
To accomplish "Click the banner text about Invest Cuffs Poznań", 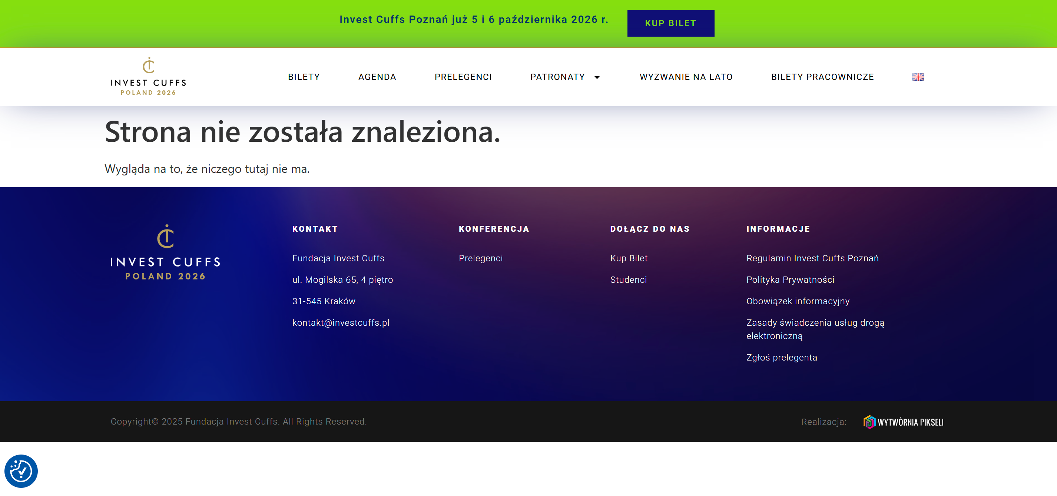I will click(474, 20).
